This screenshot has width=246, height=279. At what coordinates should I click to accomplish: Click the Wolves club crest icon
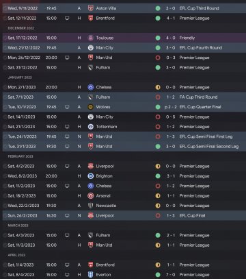coord(91,107)
